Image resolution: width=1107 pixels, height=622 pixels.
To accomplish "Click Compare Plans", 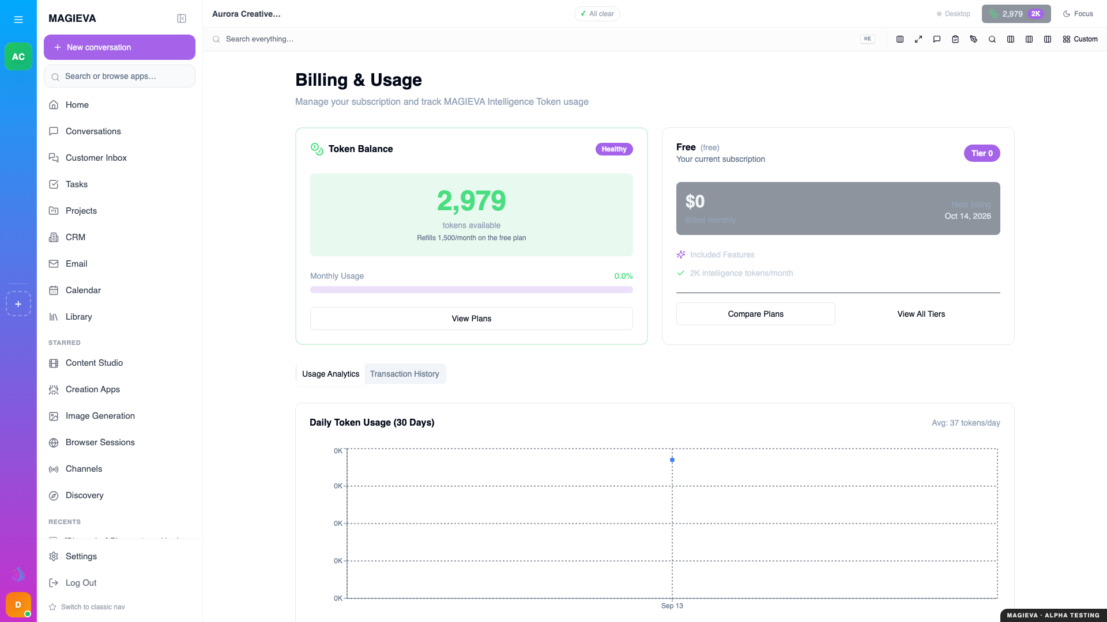I will point(756,314).
